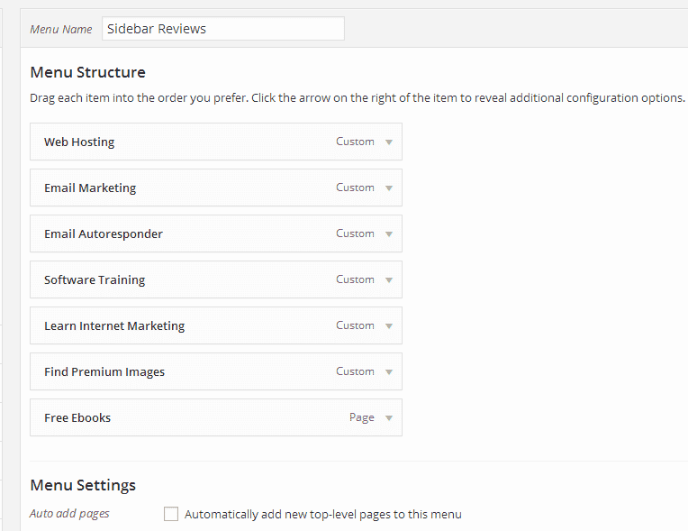Screen dimensions: 688x531
Task: Click 'Automatically add new top-level pages' label
Action: click(x=322, y=515)
